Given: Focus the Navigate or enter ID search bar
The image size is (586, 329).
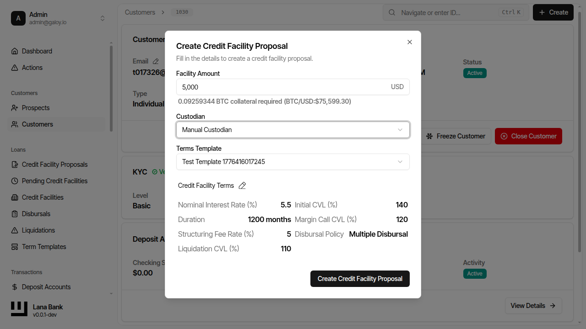Looking at the screenshot, I should click(x=453, y=12).
